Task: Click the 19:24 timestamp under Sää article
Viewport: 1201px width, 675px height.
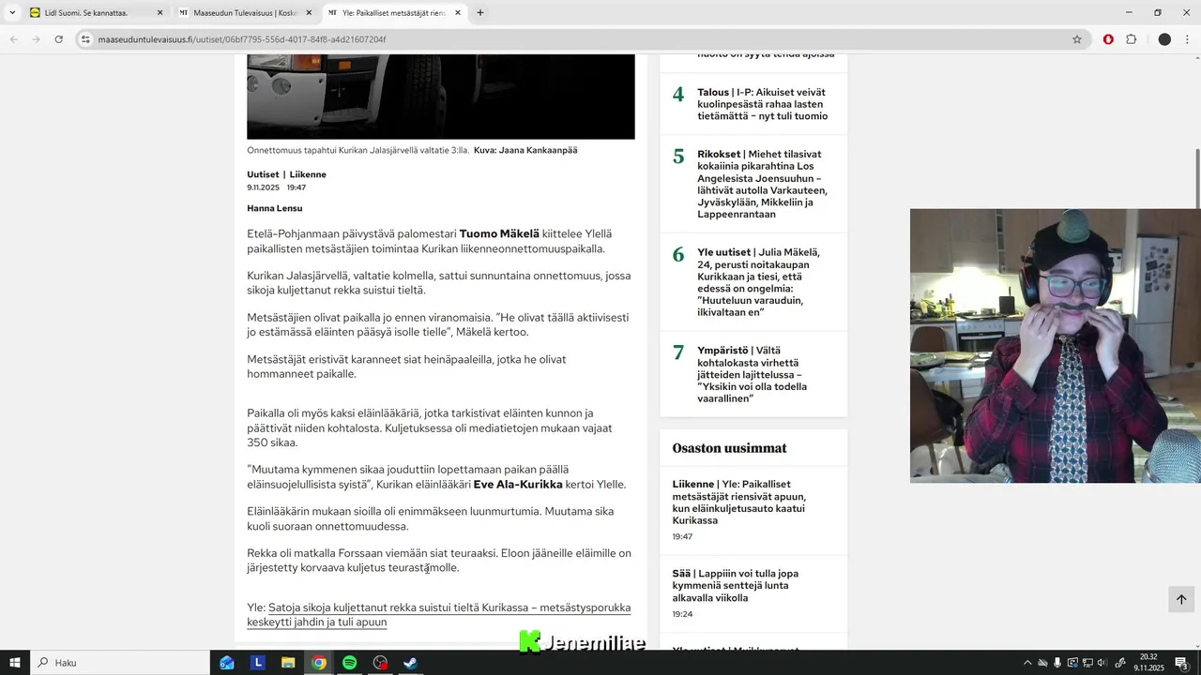Action: click(x=682, y=614)
